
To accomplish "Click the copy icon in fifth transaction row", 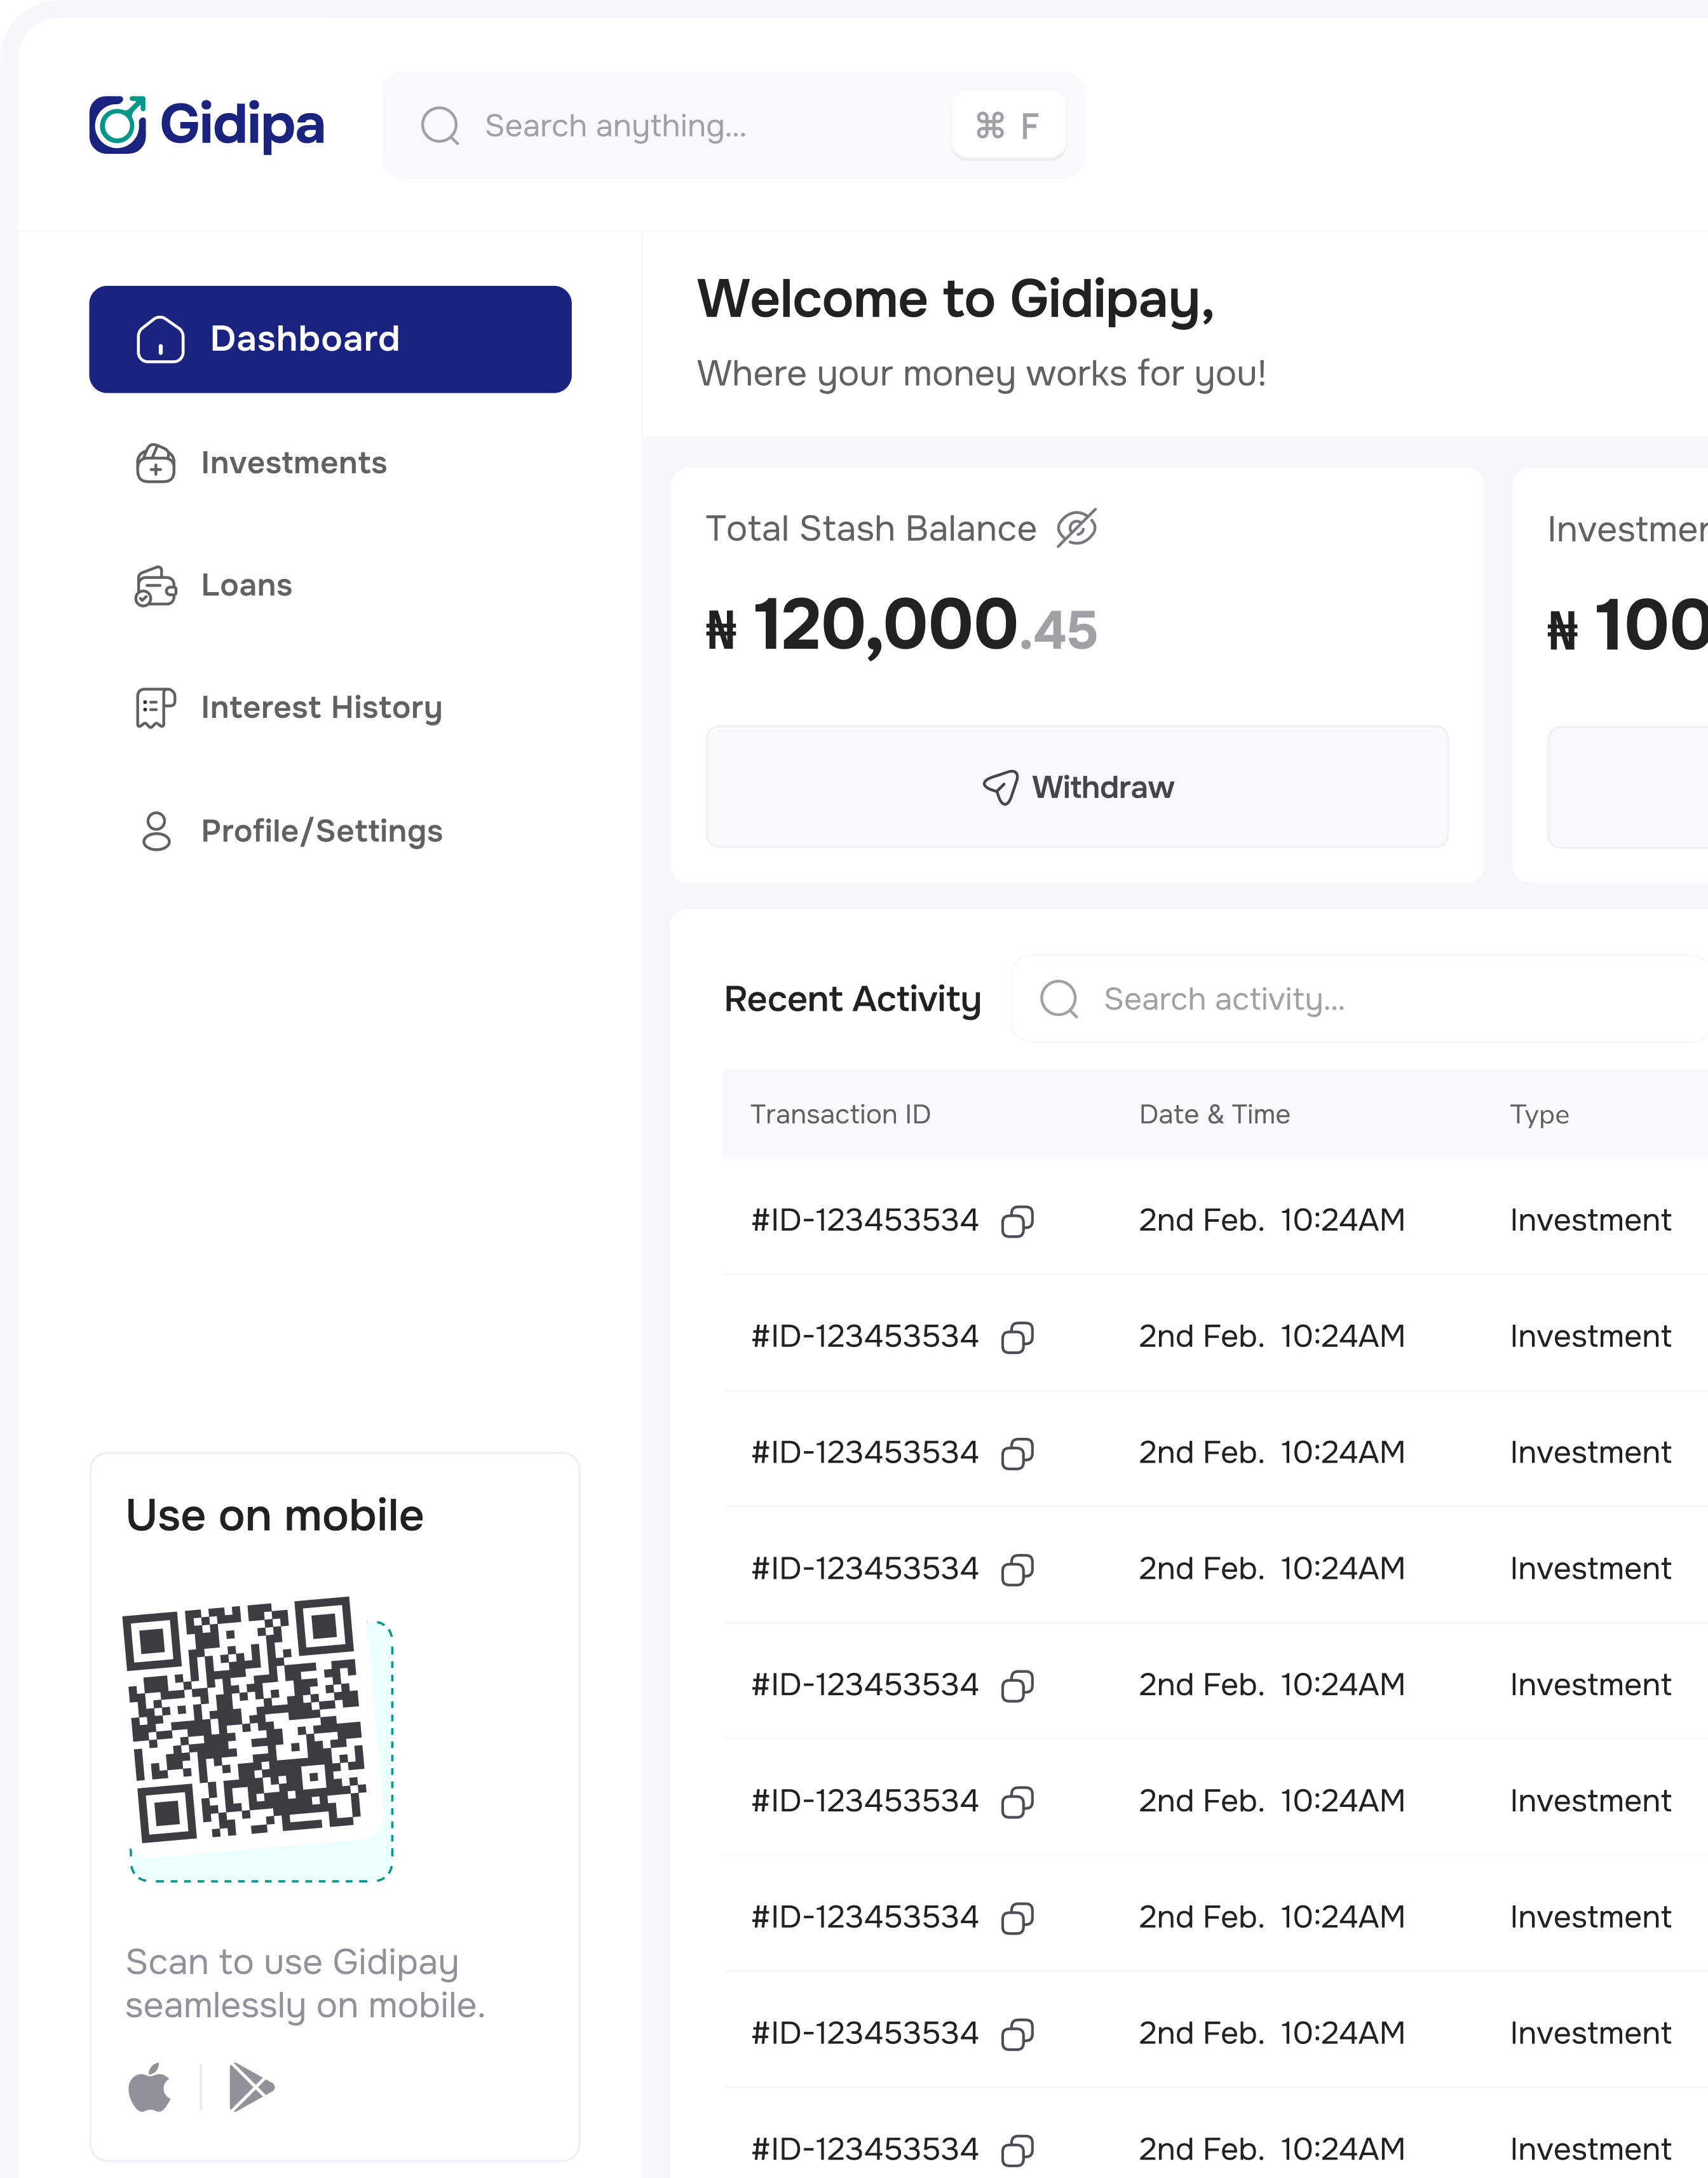I will [x=1017, y=1686].
